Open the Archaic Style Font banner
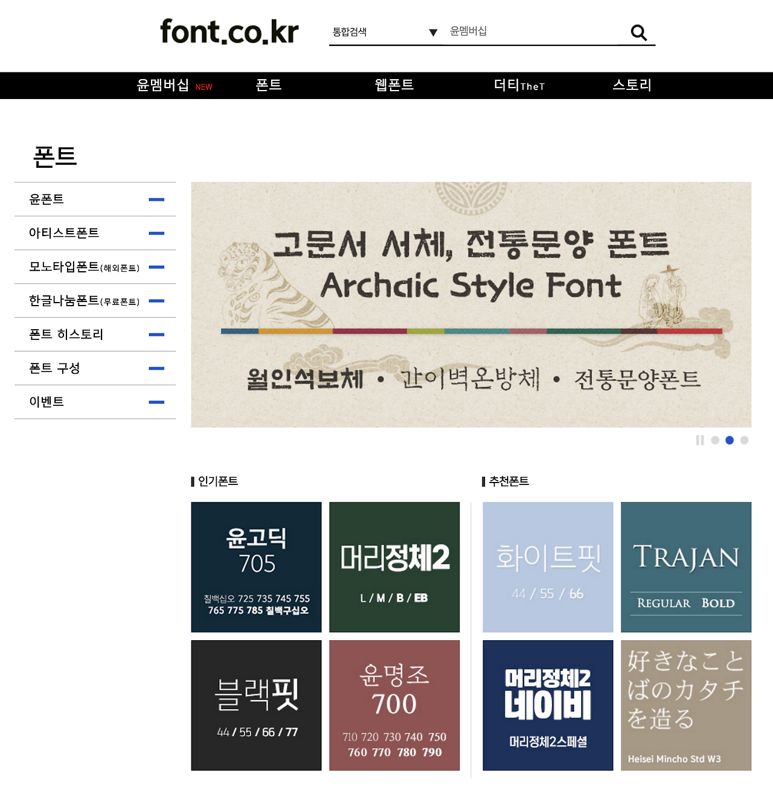This screenshot has height=796, width=773. (x=471, y=305)
